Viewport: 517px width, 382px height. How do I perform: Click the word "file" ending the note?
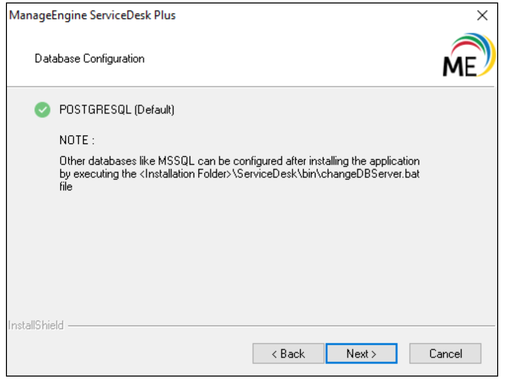(66, 187)
